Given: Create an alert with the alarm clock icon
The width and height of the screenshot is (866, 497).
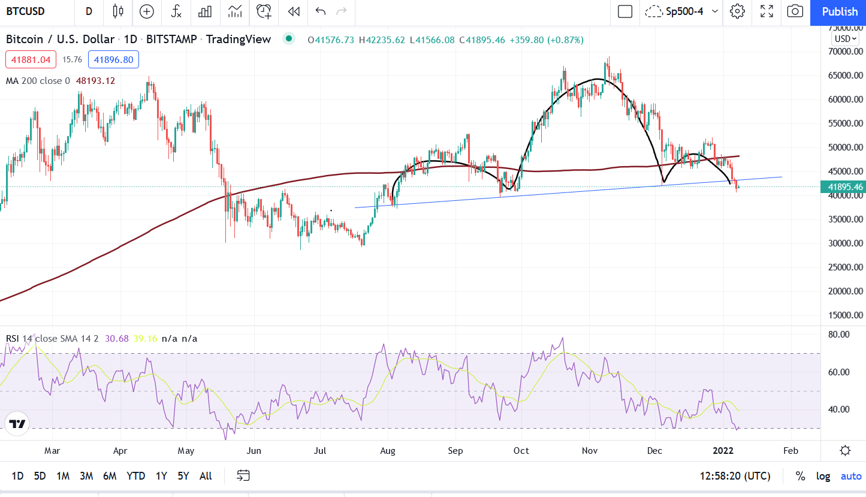Looking at the screenshot, I should [x=264, y=11].
